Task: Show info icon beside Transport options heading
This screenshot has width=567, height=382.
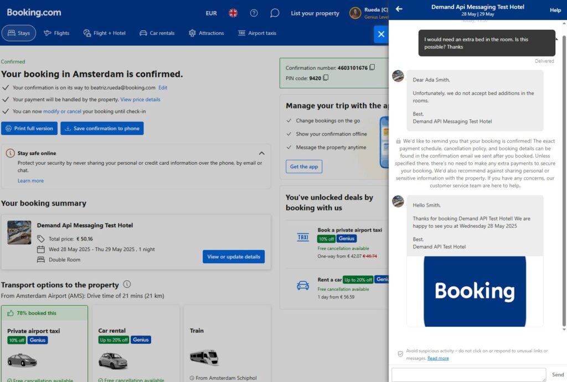Action: (x=127, y=284)
